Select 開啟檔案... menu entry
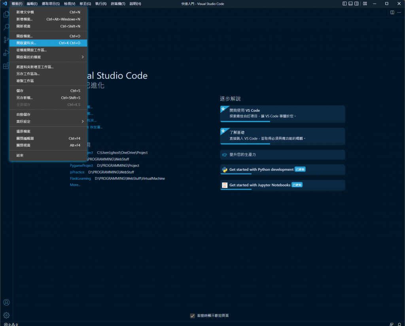 pos(48,36)
